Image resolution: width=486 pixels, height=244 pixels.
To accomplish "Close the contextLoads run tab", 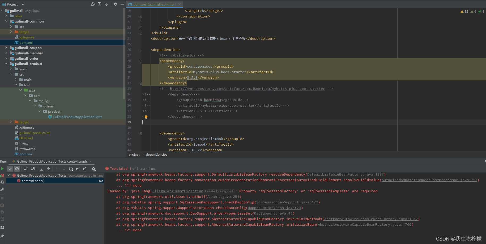I will [91, 162].
